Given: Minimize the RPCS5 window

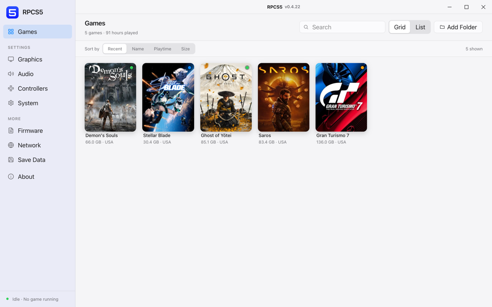Looking at the screenshot, I should (450, 7).
